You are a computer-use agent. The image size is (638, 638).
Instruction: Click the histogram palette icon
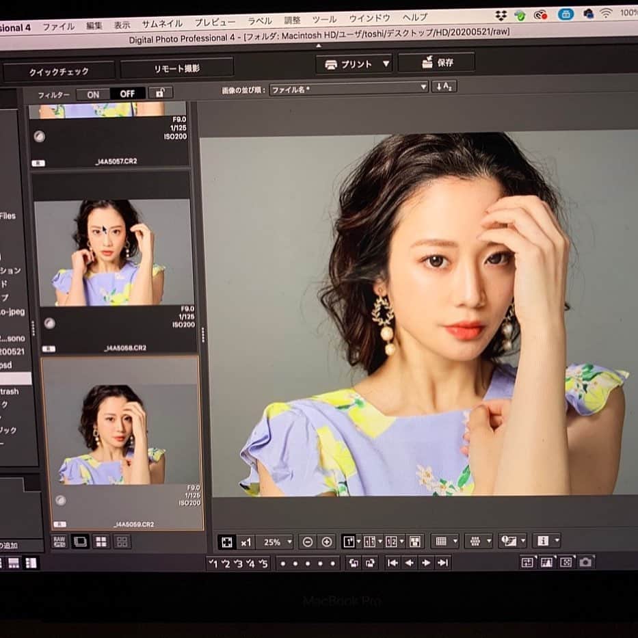click(x=546, y=562)
